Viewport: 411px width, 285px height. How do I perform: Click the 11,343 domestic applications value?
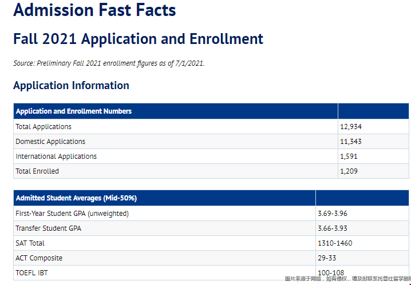pyautogui.click(x=351, y=142)
